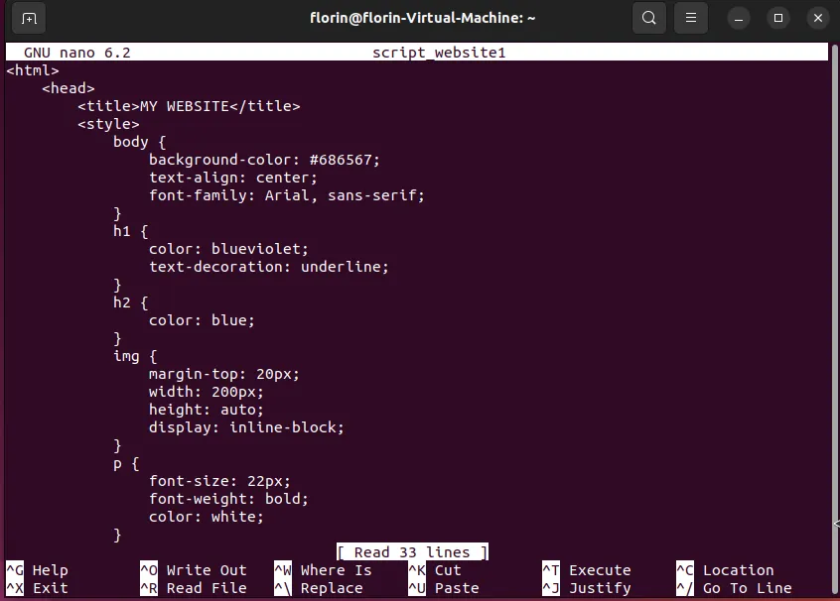Open the terminal search magnifier icon
Screen dimensions: 840x601
(648, 18)
